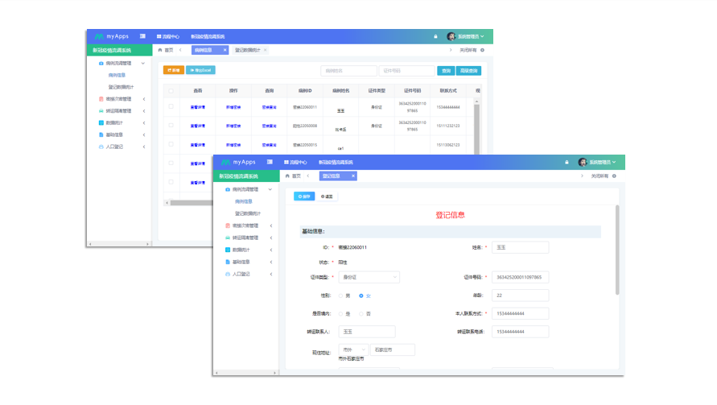
Task: Switch to the 登记数据统计 tab
Action: click(248, 50)
